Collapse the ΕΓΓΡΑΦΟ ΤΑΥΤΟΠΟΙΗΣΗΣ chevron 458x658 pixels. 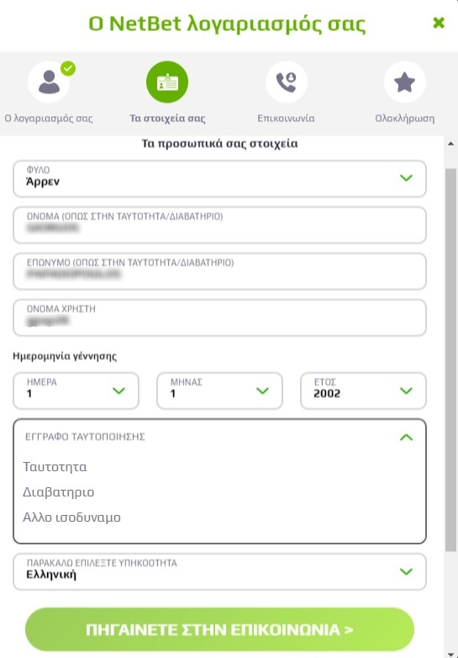pos(406,438)
